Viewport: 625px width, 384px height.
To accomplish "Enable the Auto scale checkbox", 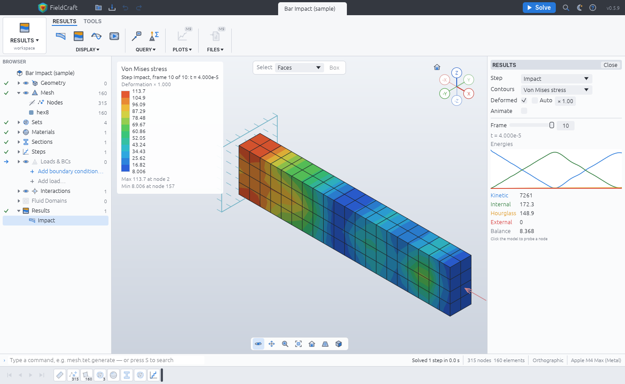I will coord(535,100).
